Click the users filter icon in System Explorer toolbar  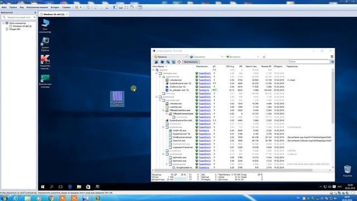[x=156, y=62]
